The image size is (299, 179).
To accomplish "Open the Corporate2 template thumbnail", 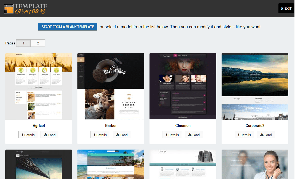I will click(x=255, y=86).
